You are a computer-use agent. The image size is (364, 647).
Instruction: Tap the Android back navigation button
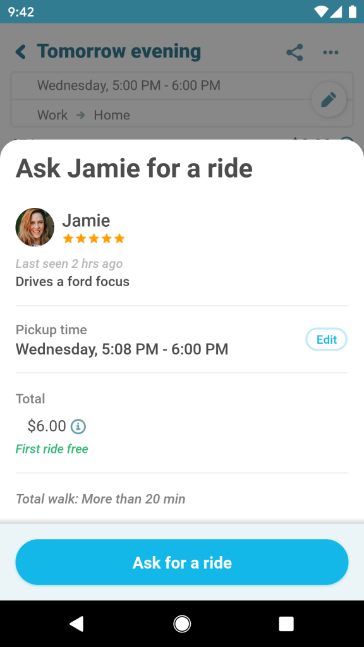[76, 624]
